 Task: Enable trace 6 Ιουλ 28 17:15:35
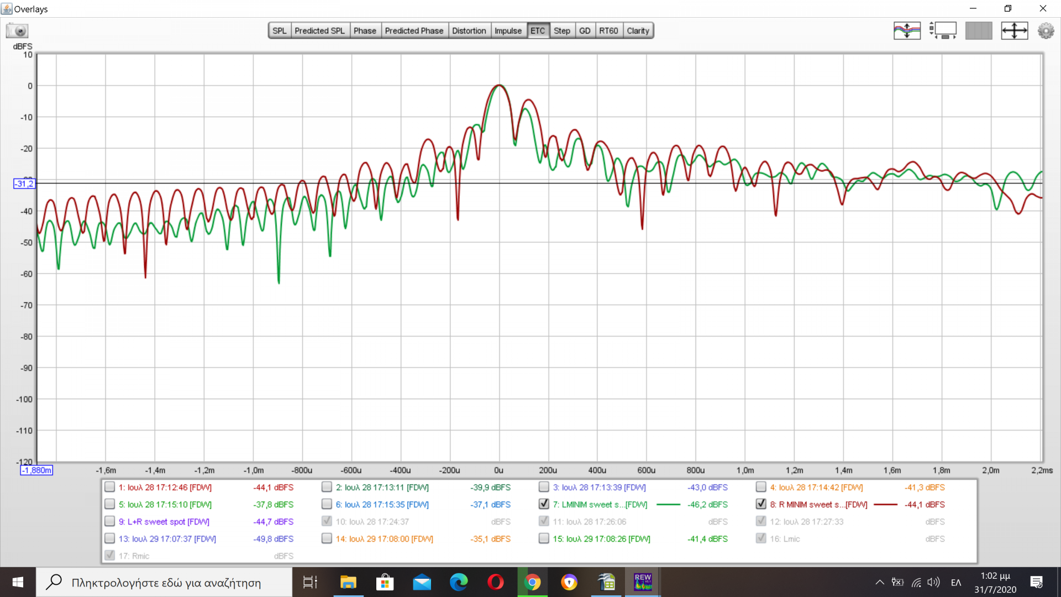(x=327, y=504)
